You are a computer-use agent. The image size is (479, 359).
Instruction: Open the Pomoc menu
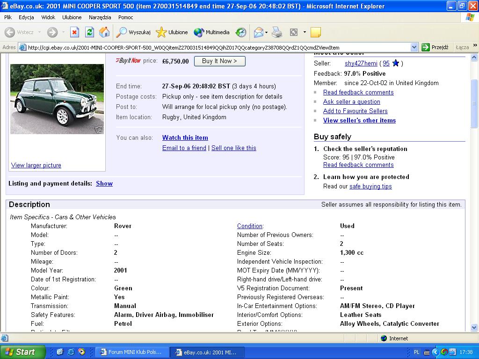pos(125,17)
